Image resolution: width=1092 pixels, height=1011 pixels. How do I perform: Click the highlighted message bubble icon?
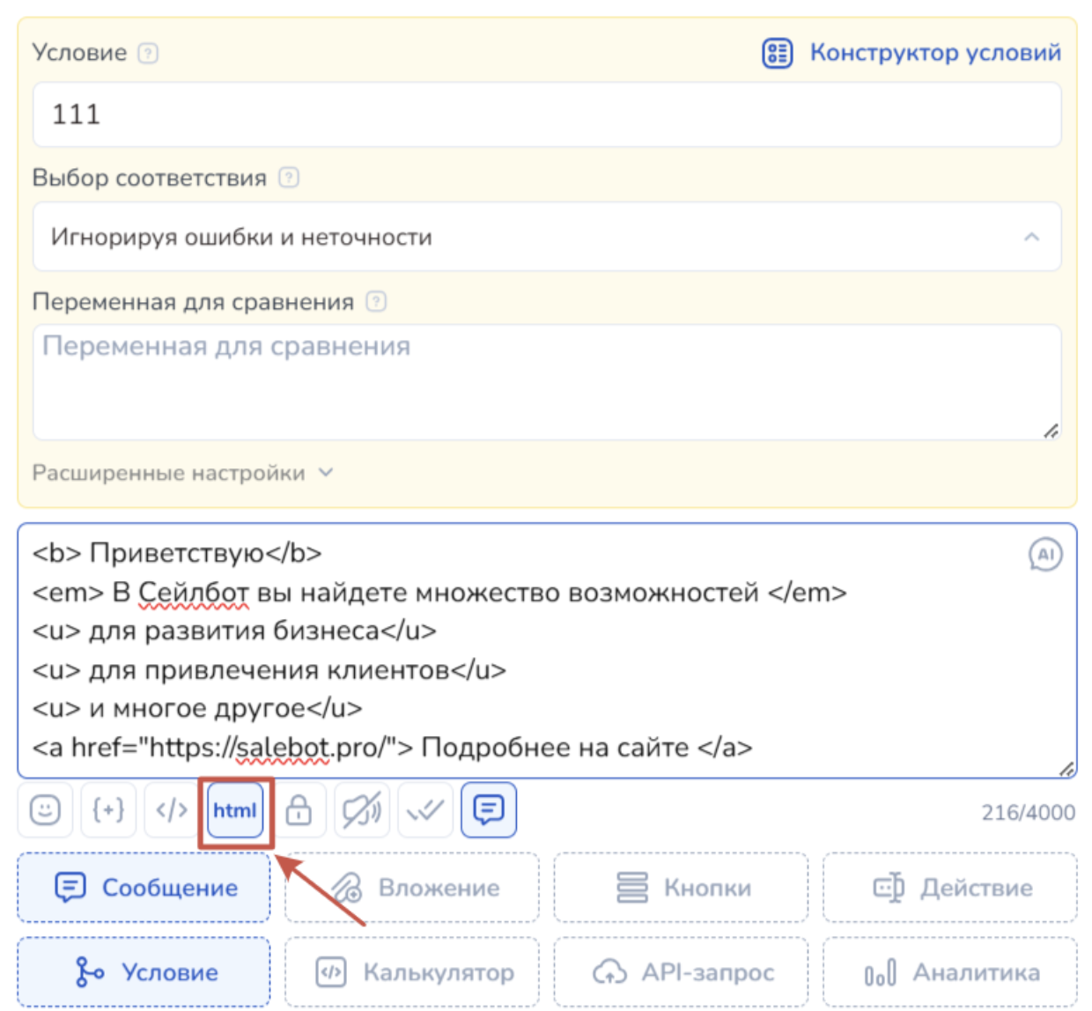[x=489, y=809]
